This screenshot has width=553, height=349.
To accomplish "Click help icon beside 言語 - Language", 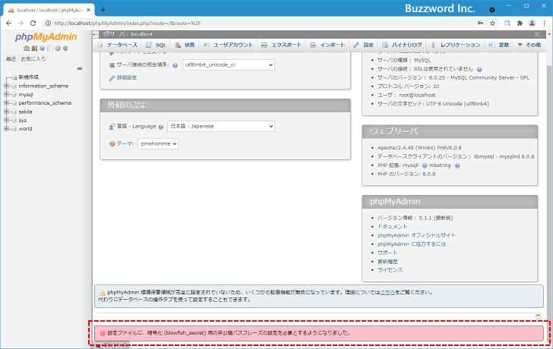I will (x=161, y=127).
